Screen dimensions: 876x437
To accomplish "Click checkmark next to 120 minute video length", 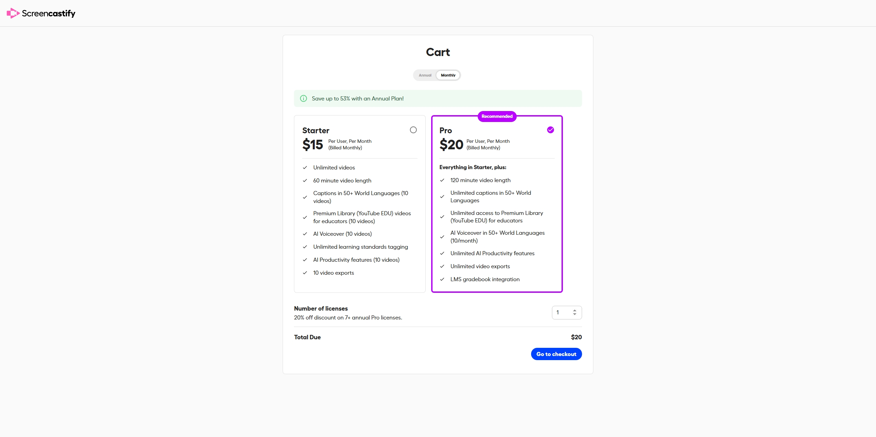I will click(x=442, y=180).
